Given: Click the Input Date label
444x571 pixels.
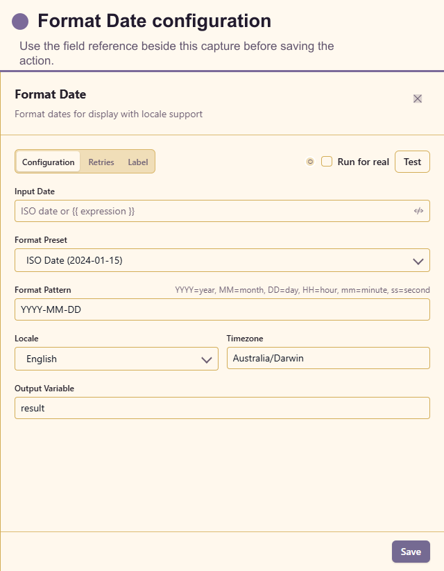Looking at the screenshot, I should click(x=35, y=191).
